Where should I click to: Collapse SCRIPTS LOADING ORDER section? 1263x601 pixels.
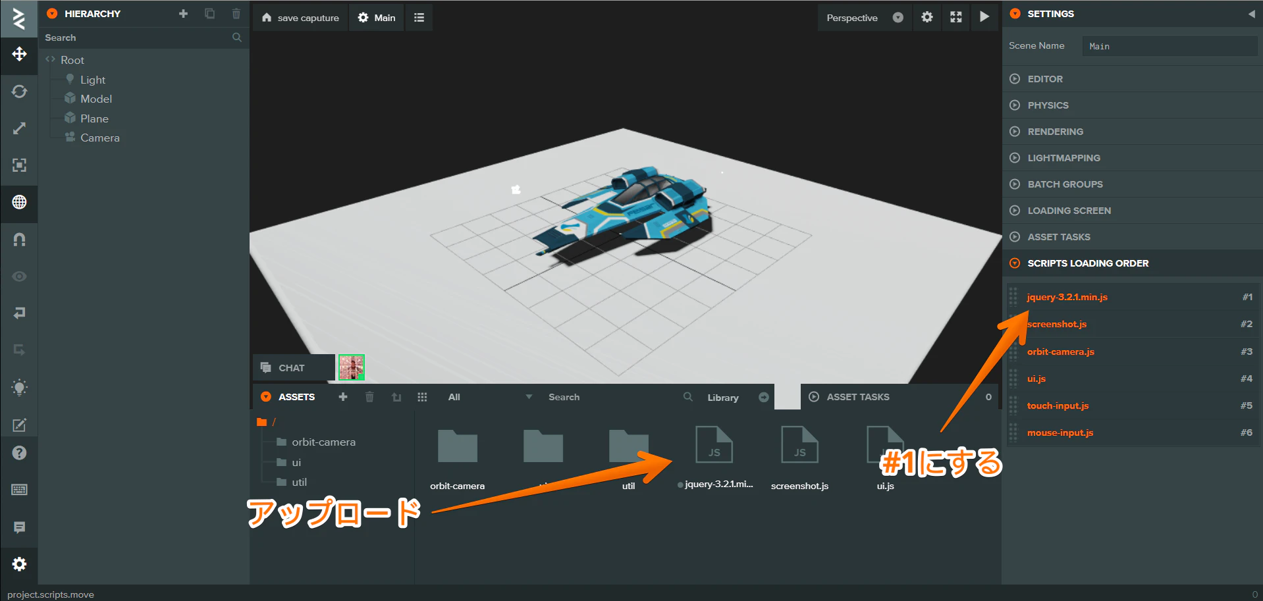(x=1132, y=263)
